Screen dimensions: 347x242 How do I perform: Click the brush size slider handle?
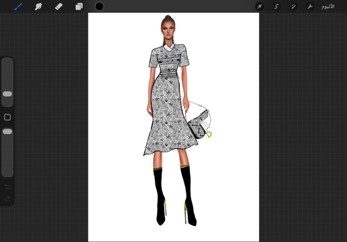8,94
